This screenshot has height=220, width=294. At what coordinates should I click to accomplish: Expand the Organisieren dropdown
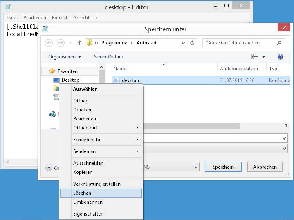pos(65,57)
